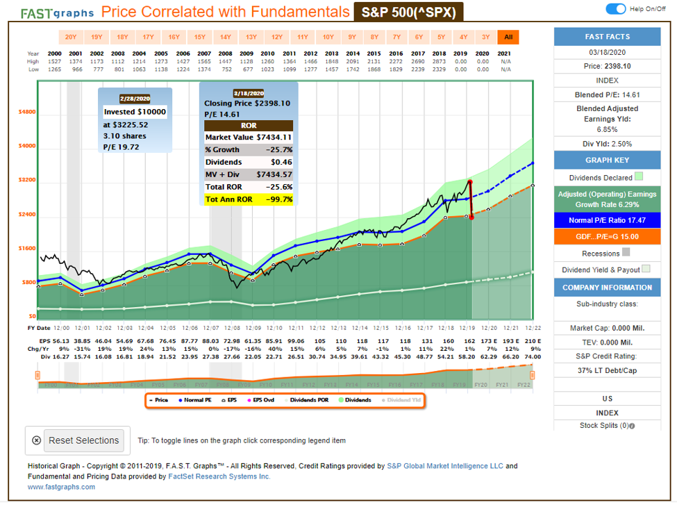Open S&P Global Market Intelligence LLC link

(445, 466)
